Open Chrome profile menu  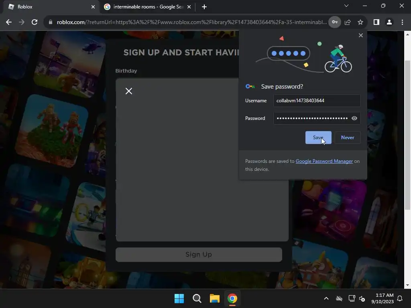[x=389, y=22]
